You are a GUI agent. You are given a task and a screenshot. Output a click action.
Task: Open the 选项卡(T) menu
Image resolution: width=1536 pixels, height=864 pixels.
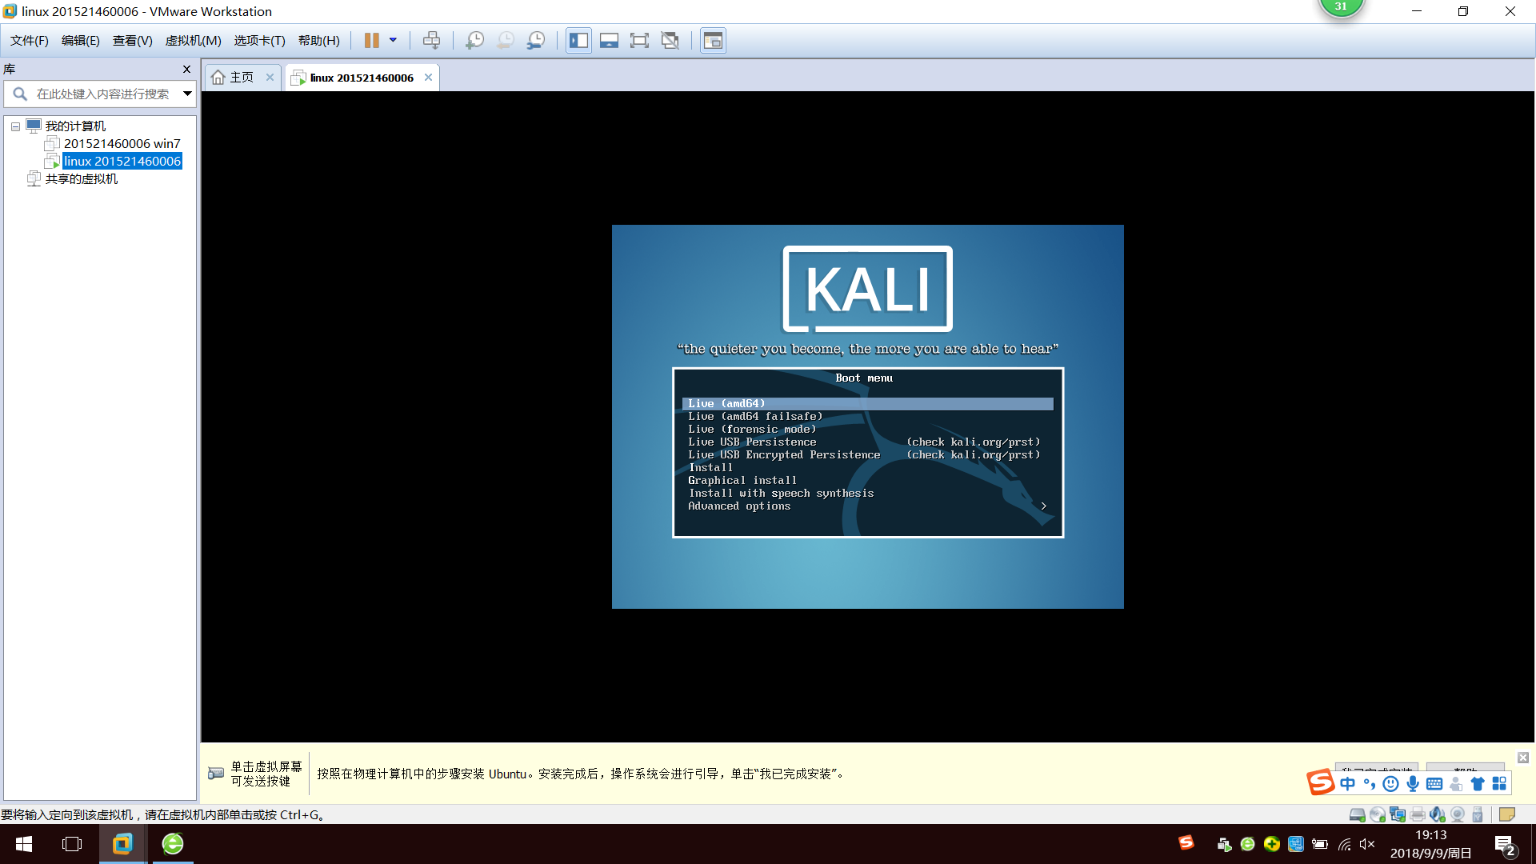click(x=259, y=40)
